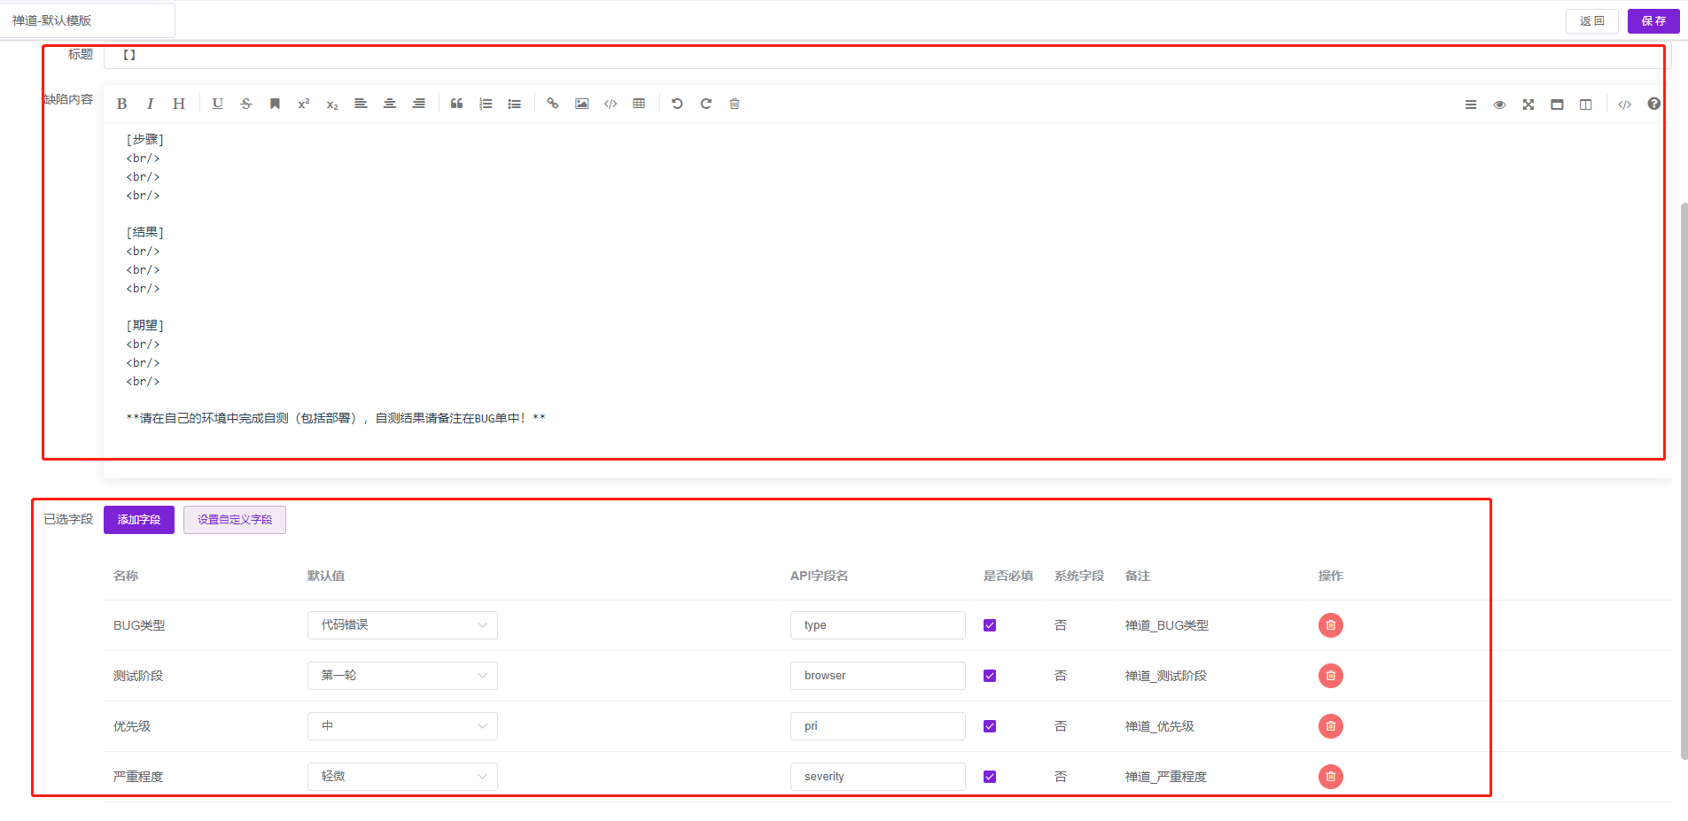Delete the 优先级 field row
This screenshot has height=821, width=1688.
point(1331,726)
